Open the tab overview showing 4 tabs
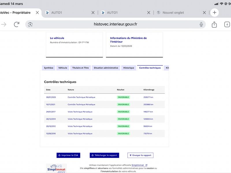The width and height of the screenshot is (231, 173). 227,25
